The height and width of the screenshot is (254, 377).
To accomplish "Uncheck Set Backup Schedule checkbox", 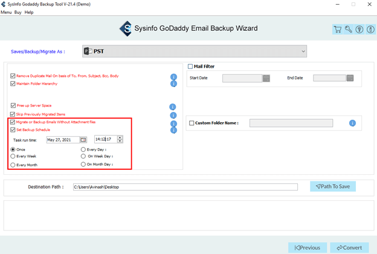I will 13,130.
